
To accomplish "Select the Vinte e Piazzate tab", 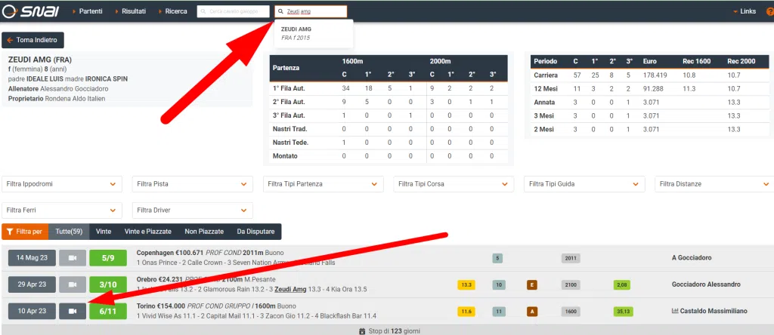I will pos(148,232).
